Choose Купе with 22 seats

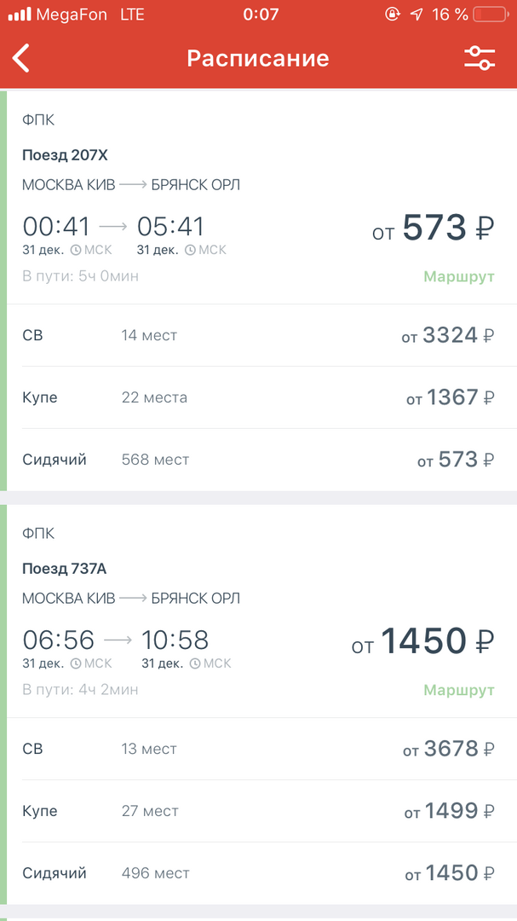tap(258, 397)
